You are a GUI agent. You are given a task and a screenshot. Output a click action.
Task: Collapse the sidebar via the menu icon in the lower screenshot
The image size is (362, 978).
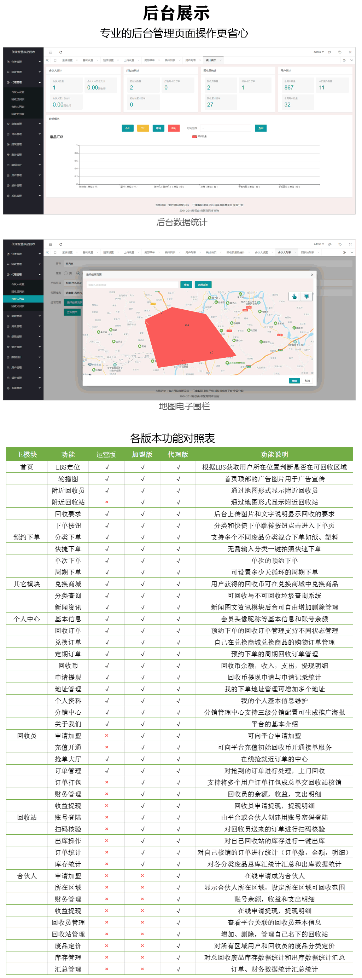coord(51,244)
